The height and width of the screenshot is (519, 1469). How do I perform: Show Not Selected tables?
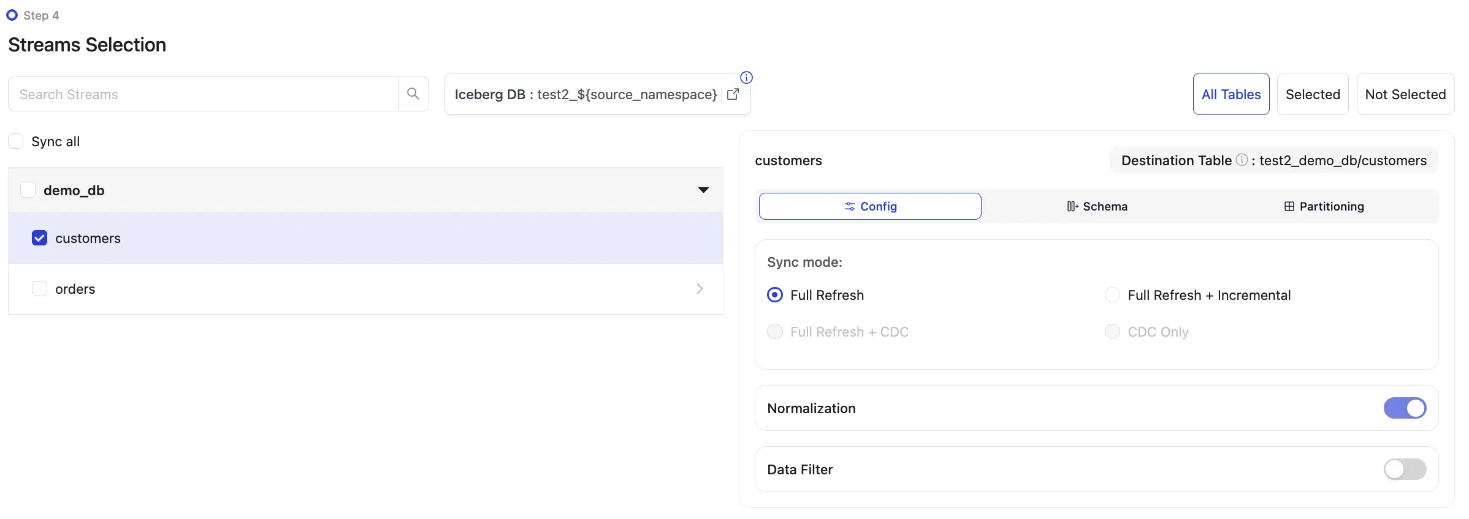1405,94
